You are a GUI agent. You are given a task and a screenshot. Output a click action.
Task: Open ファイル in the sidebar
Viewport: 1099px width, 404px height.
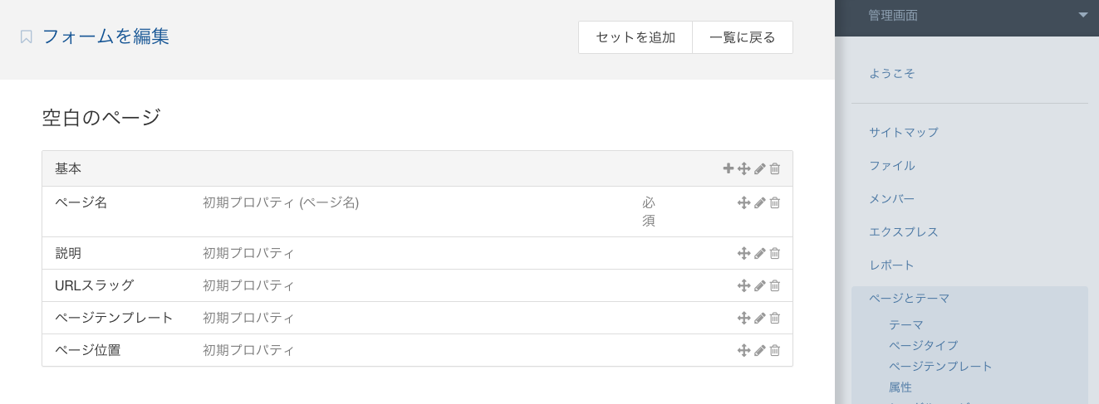click(x=892, y=165)
